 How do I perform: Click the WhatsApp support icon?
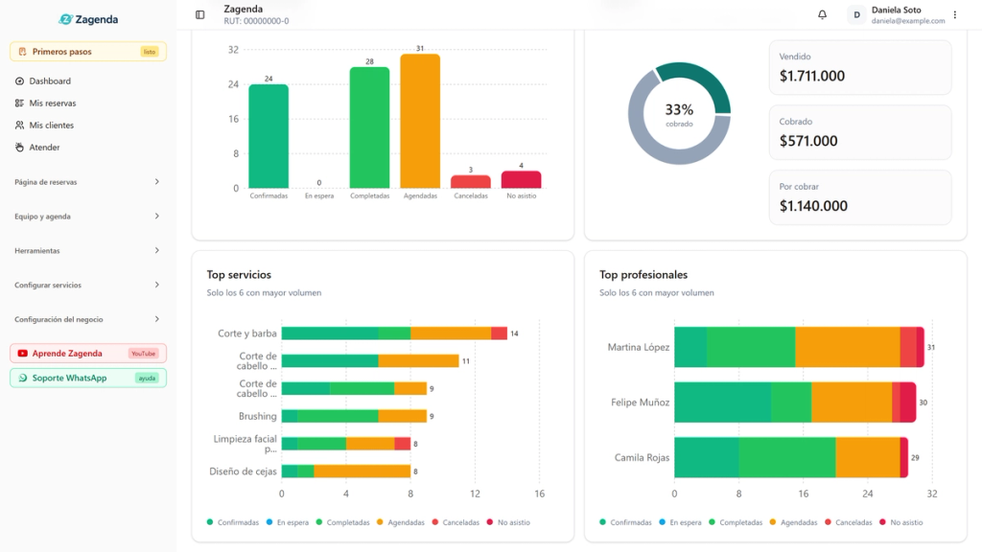23,378
